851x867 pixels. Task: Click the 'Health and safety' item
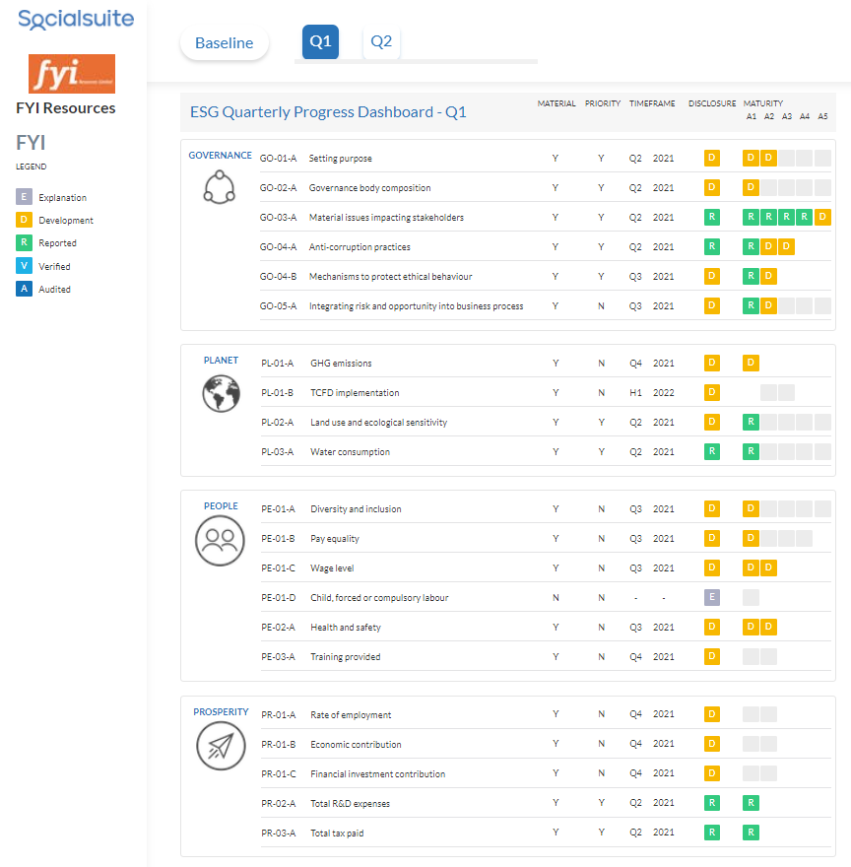click(346, 627)
